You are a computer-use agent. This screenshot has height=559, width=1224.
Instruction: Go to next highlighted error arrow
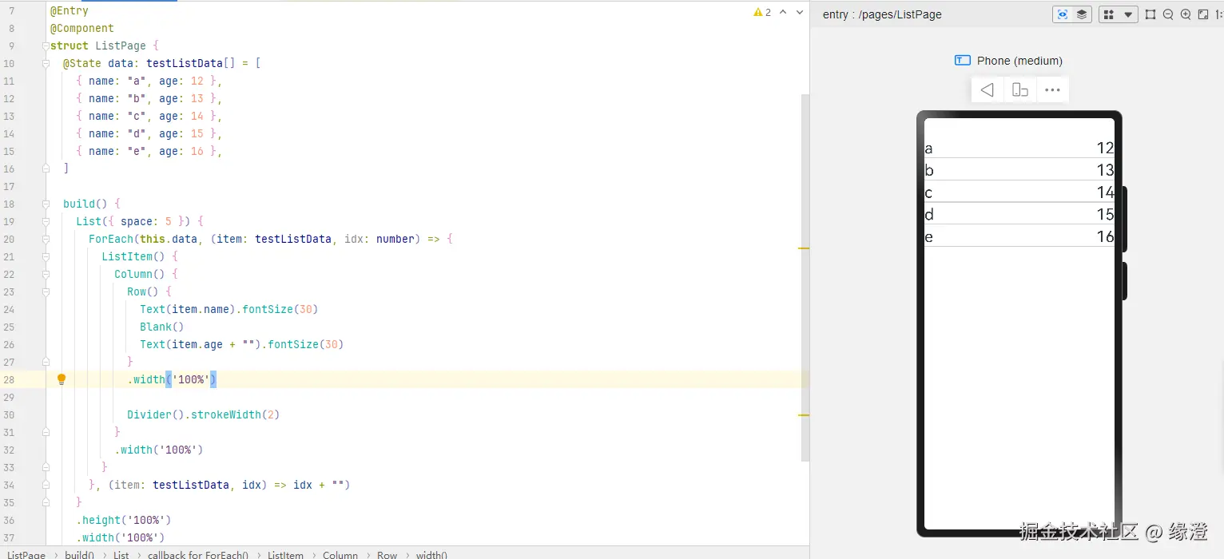pyautogui.click(x=800, y=12)
